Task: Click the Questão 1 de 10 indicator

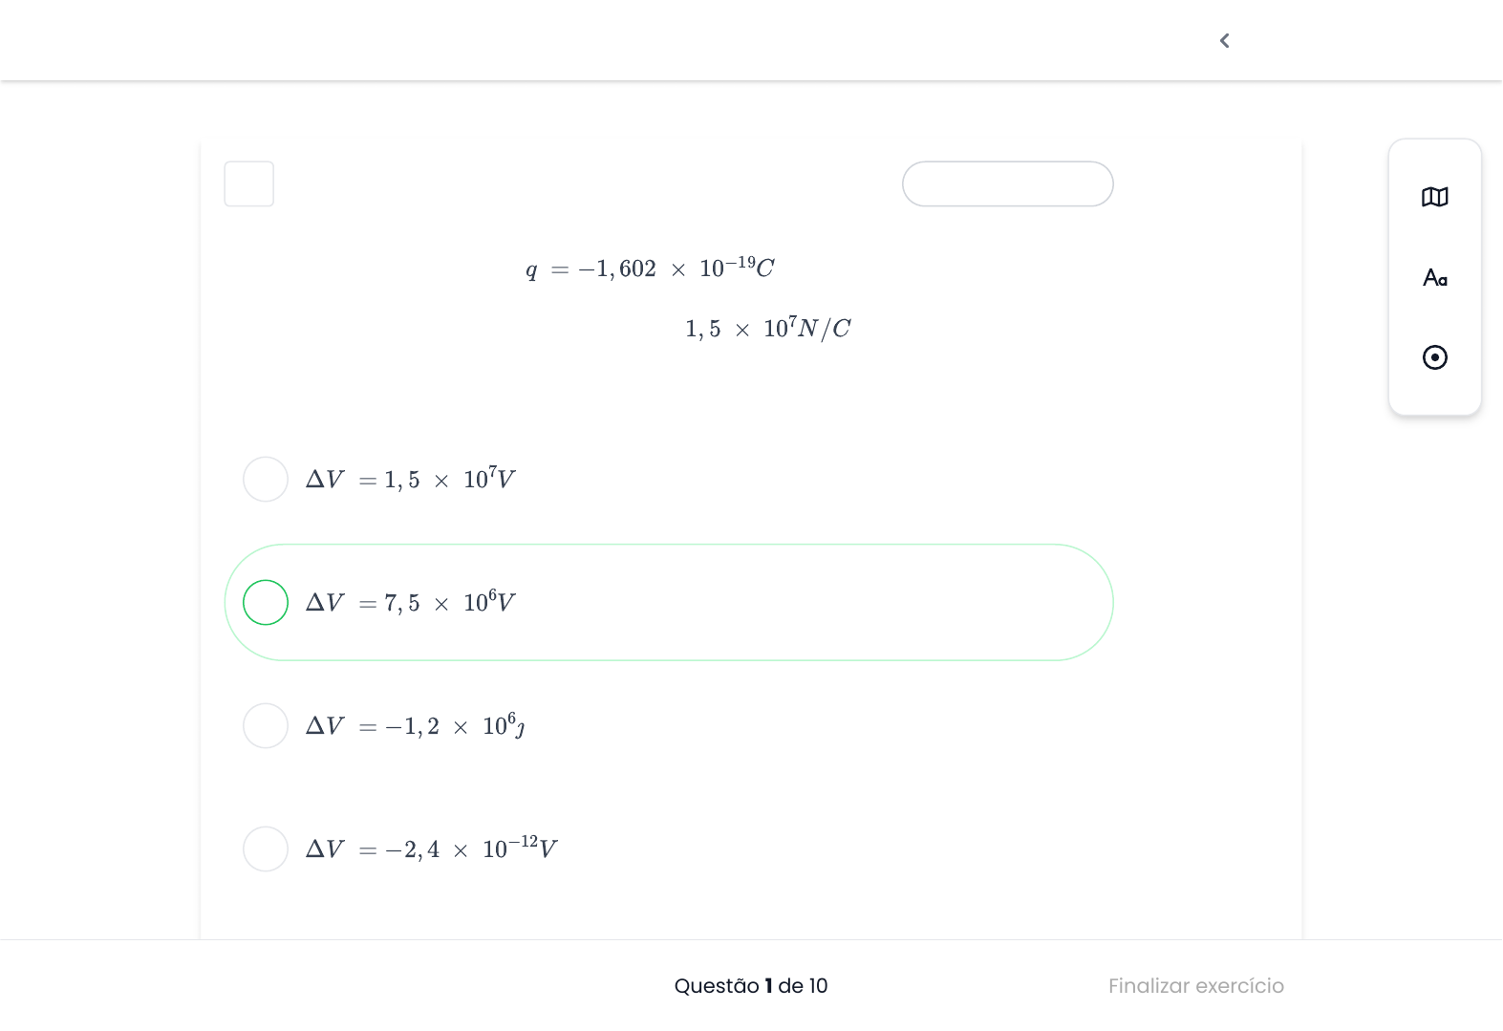Action: [x=750, y=986]
